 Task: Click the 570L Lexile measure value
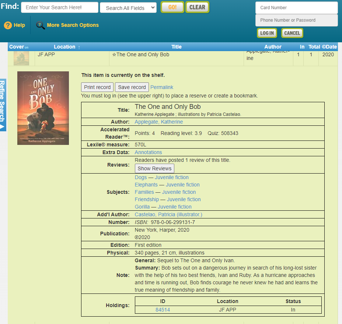[x=140, y=145]
